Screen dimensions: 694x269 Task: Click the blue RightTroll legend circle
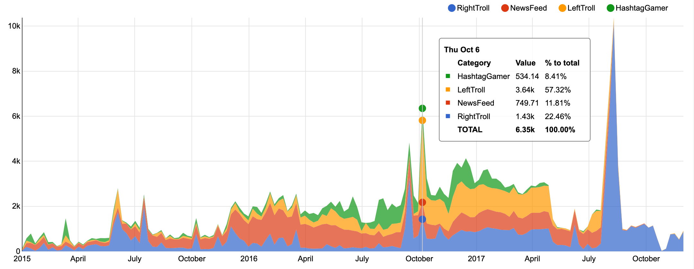click(x=452, y=8)
